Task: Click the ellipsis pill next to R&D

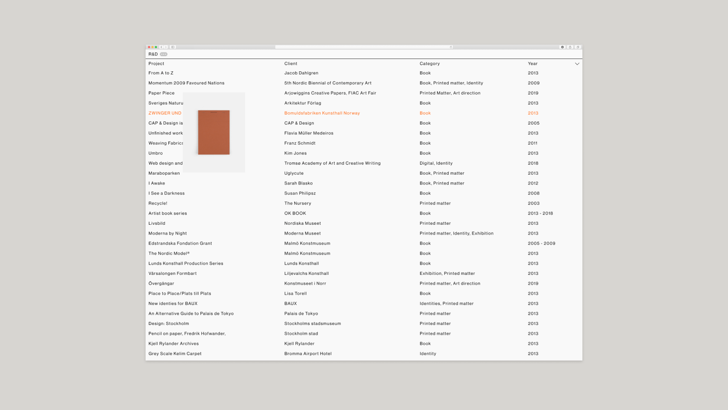Action: pos(164,54)
